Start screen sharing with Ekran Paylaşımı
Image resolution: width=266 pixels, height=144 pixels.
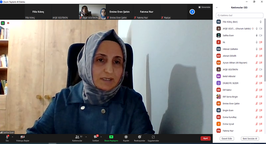(111, 137)
